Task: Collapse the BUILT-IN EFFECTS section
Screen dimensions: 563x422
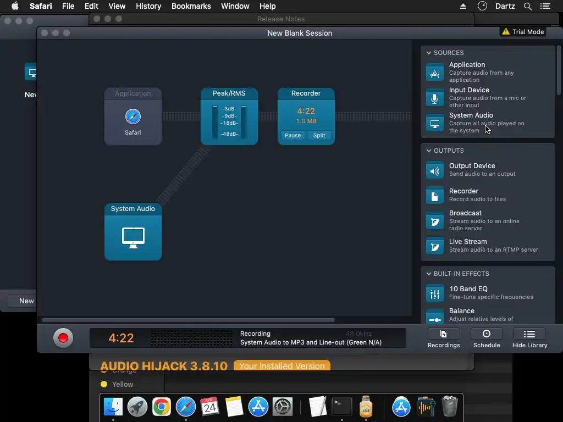Action: (429, 274)
